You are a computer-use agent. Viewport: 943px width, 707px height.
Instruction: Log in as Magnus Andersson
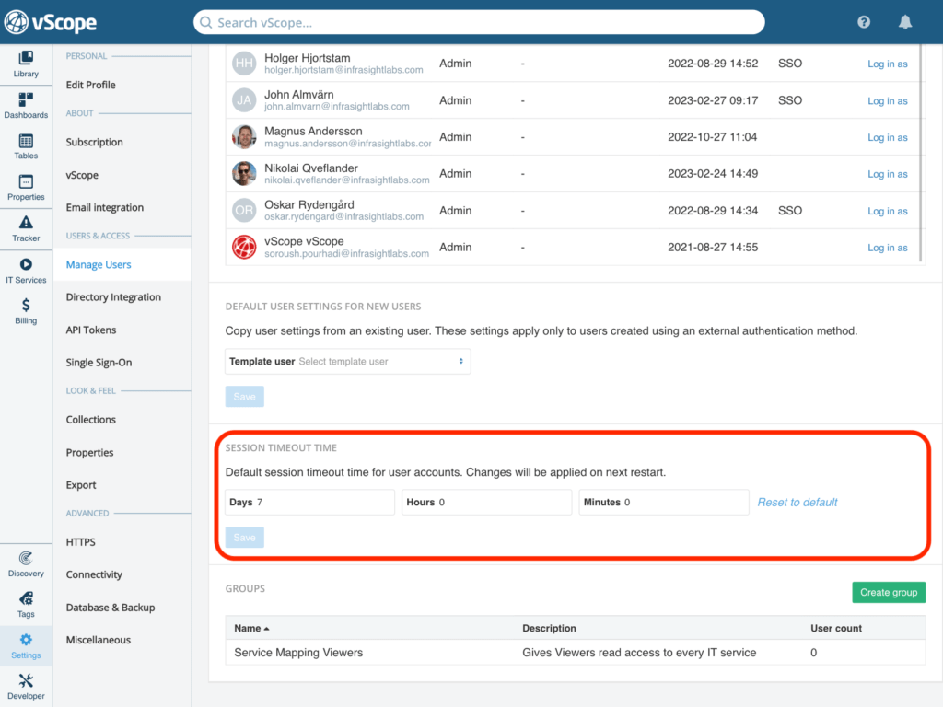point(888,138)
